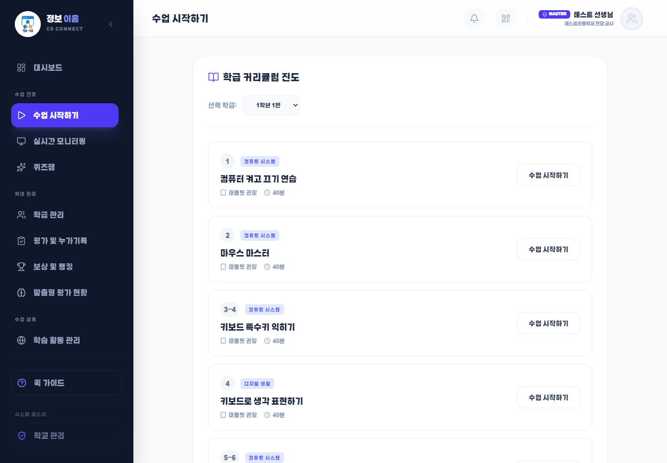The image size is (667, 463).
Task: Click the lesson number badge 5~6
Action: click(230, 457)
